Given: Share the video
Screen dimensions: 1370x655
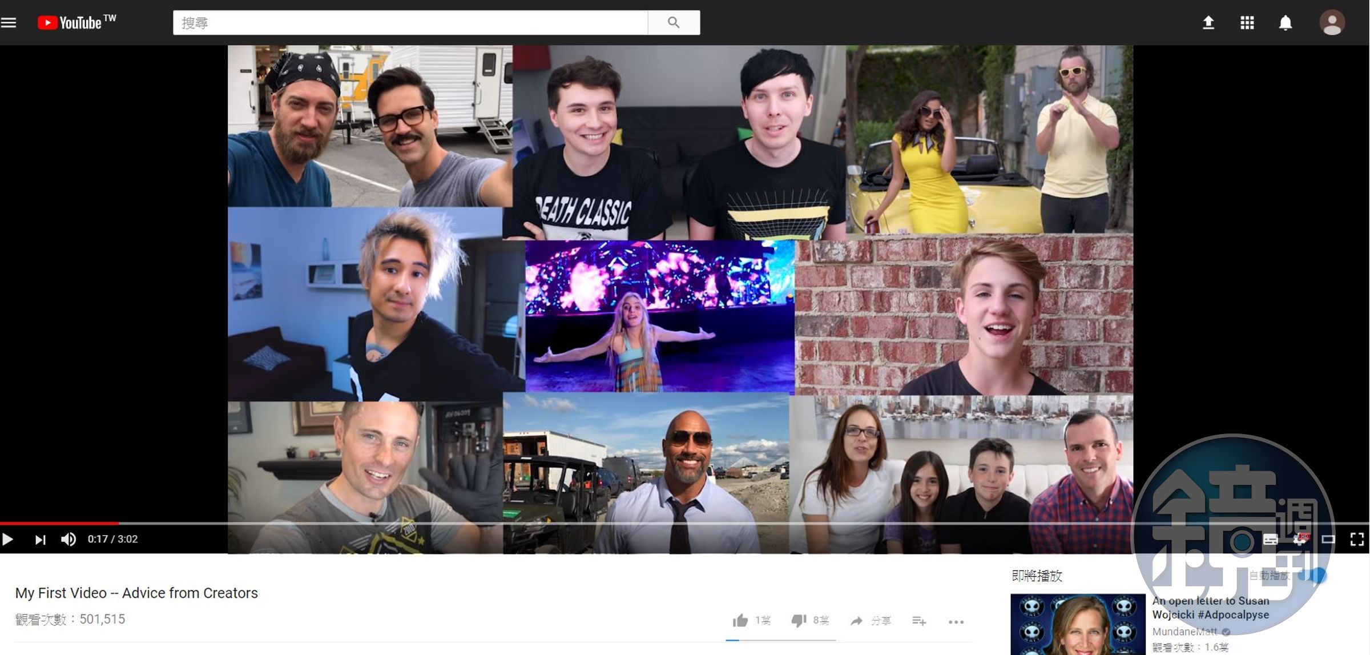Looking at the screenshot, I should click(x=871, y=621).
